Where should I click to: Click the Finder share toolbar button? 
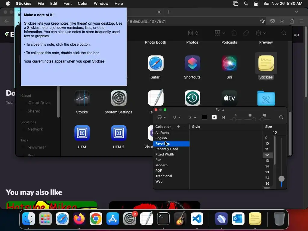(234, 33)
